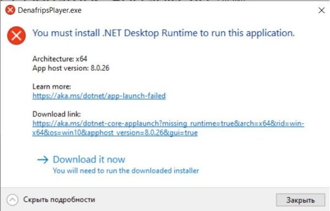
Task: Click the Закрыть button
Action: tap(300, 200)
